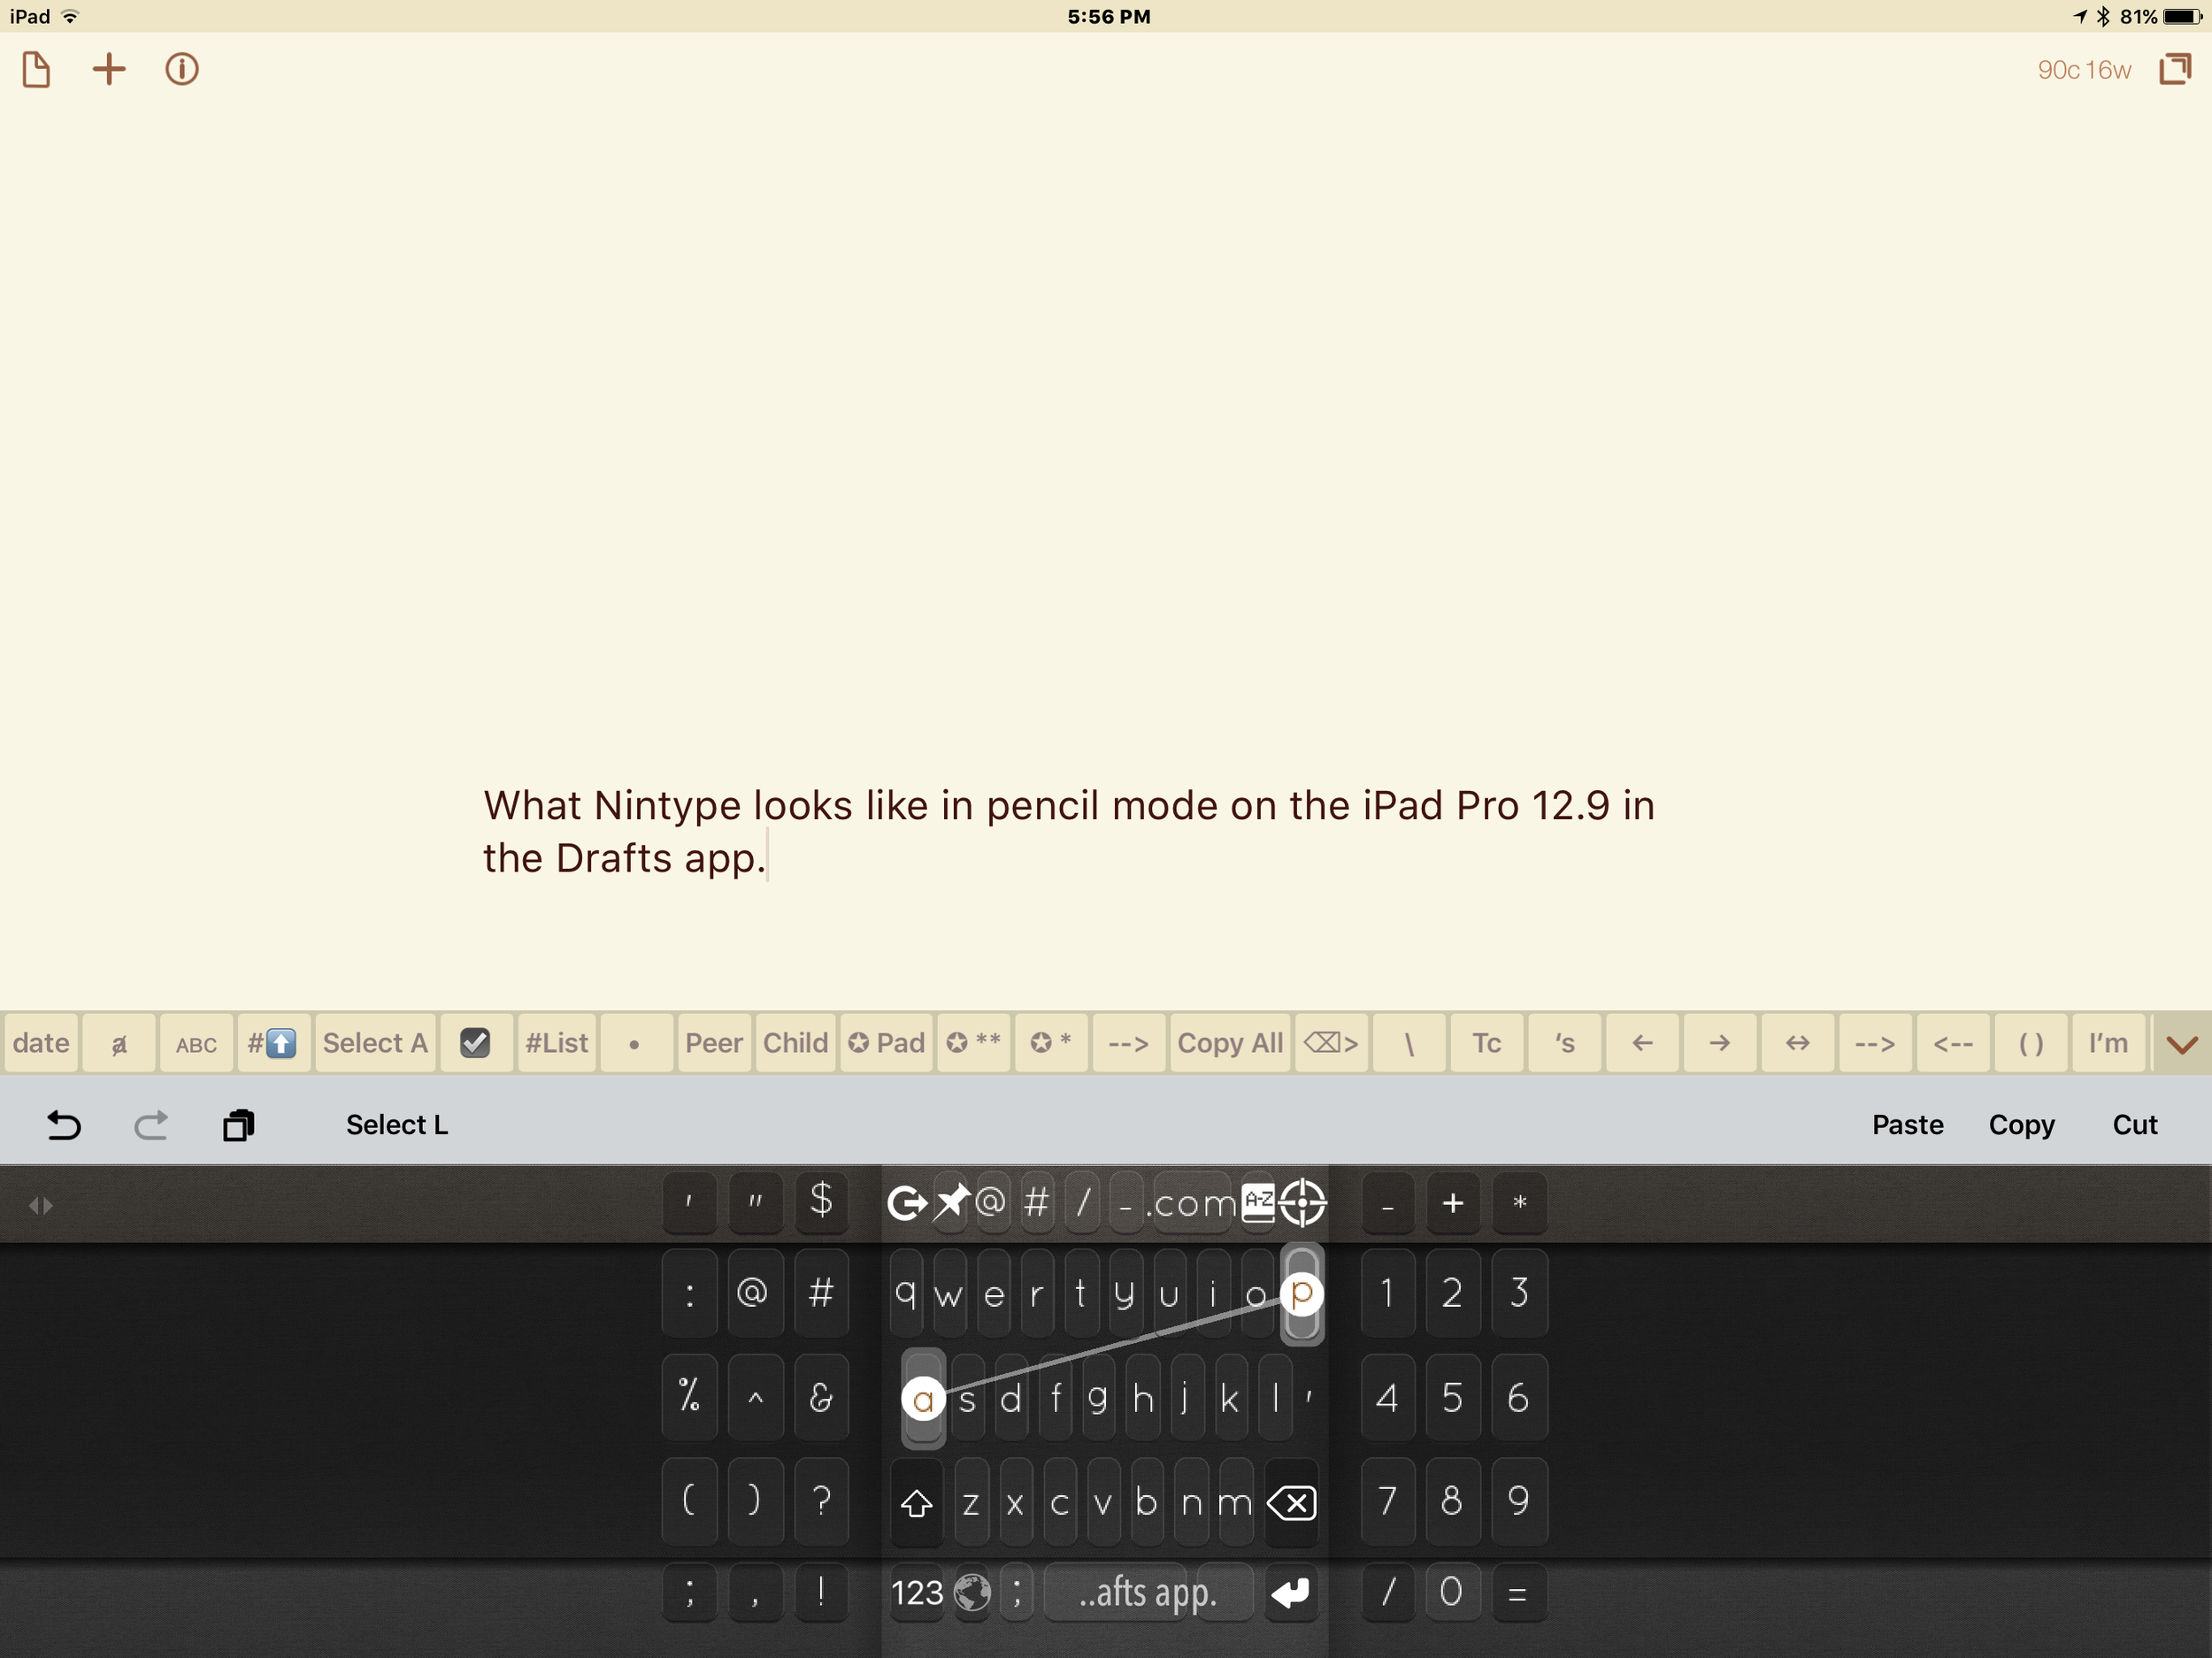Tap the .com key on Nintype

click(x=1191, y=1203)
